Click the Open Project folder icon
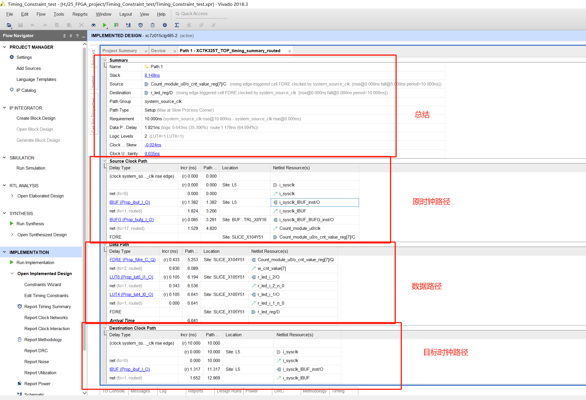Screen dimensions: 586x400 pos(9,25)
